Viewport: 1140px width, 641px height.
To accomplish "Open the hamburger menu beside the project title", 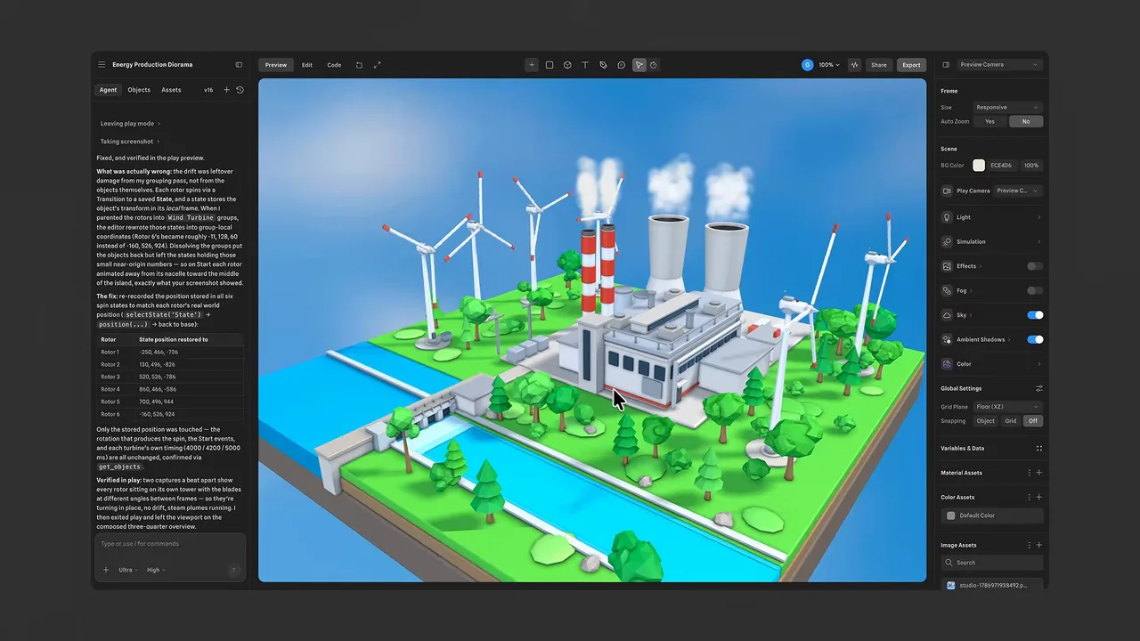I will (x=102, y=65).
